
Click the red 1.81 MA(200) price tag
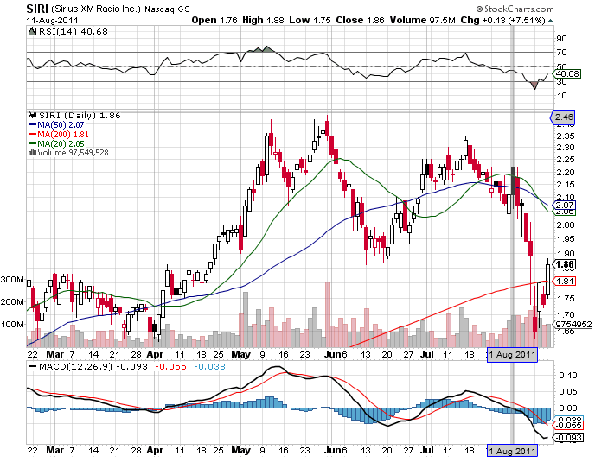point(564,282)
